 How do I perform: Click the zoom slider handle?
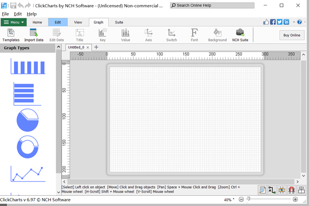click(x=249, y=199)
